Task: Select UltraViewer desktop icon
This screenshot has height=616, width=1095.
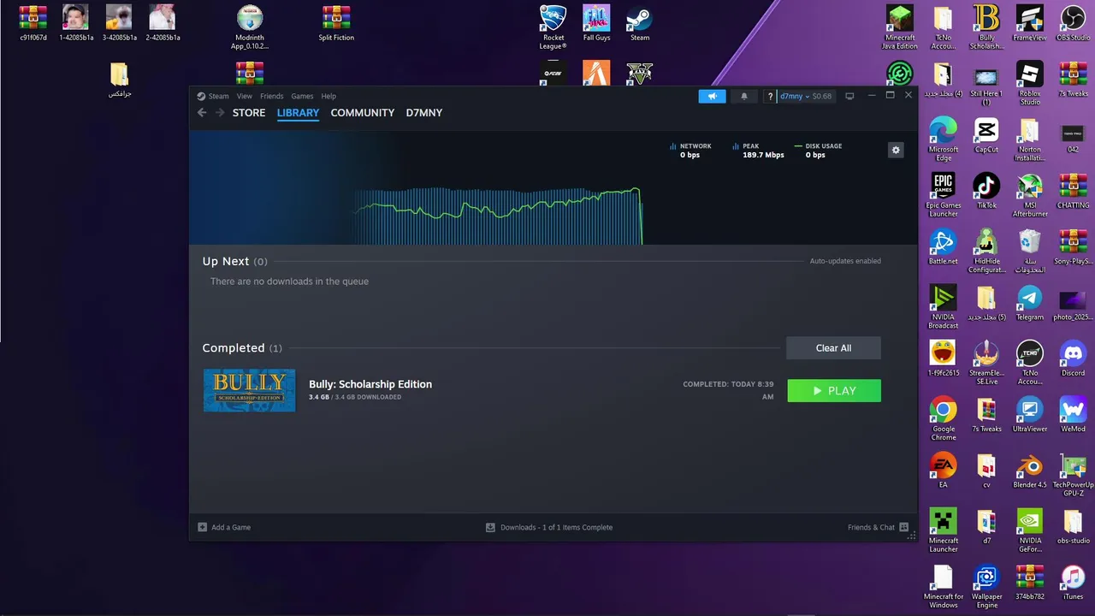Action: 1030,415
